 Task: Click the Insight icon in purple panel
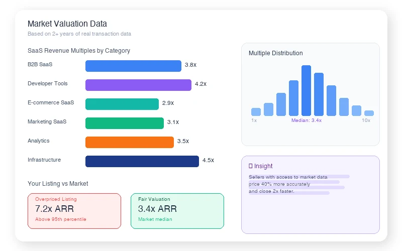tap(251, 166)
